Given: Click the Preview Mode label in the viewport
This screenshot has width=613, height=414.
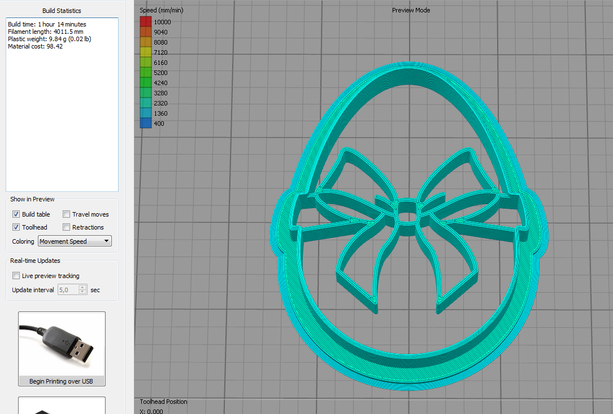Looking at the screenshot, I should [x=411, y=10].
